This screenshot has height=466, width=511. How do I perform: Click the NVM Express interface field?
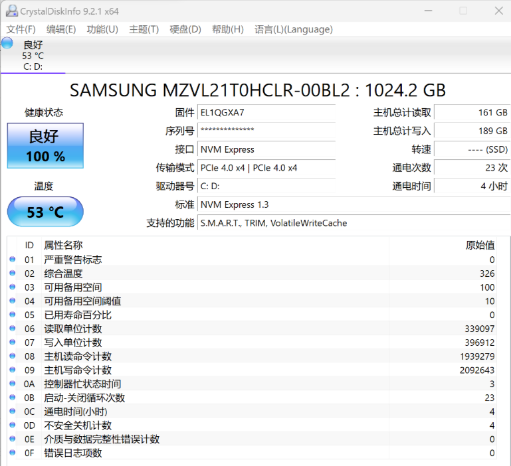[266, 149]
